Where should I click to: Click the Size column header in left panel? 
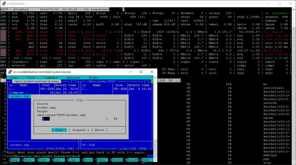click(x=46, y=85)
